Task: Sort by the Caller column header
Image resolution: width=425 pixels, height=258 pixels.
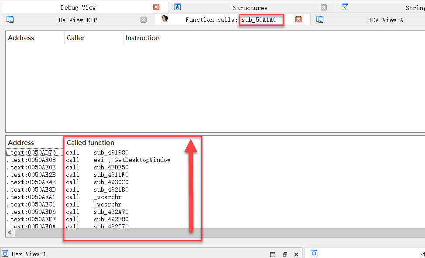Action: pyautogui.click(x=75, y=38)
